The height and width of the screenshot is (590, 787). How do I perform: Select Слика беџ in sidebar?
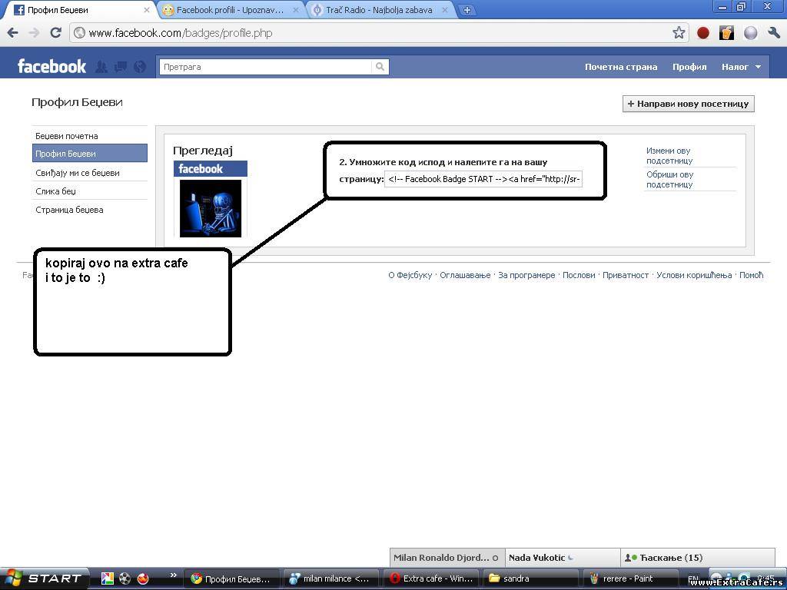coord(90,191)
